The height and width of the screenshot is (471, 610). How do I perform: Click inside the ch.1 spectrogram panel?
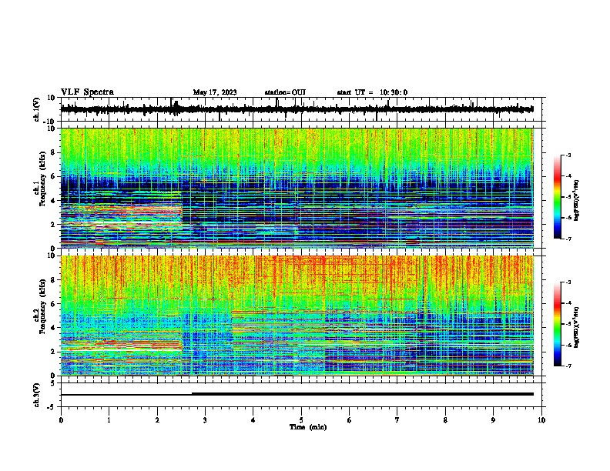[297, 188]
